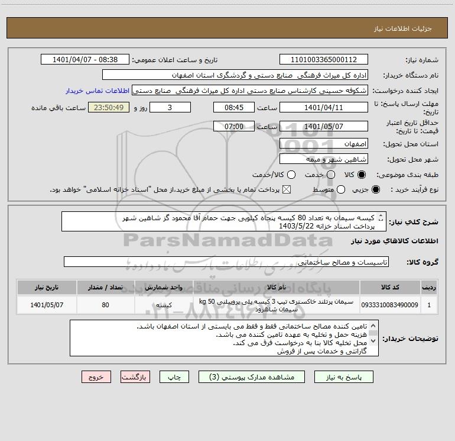Image resolution: width=455 pixels, height=441 pixels.
Task: Click the پاسخ به نیاز button
Action: 344,376
